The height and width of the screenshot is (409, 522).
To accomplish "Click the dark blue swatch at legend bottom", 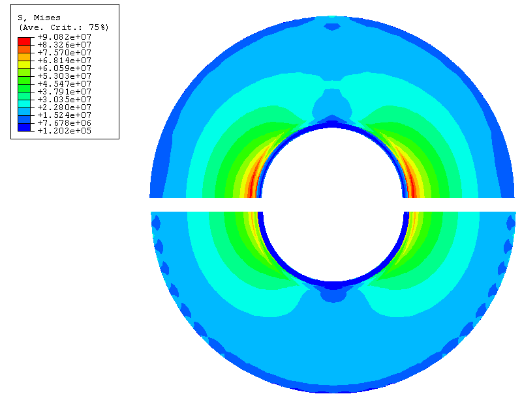I will 24,126.
